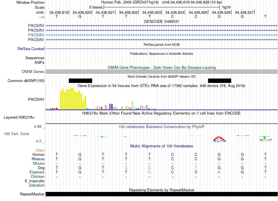278x201 pixels.
Task: Open Short Genetic Variants from dbSNP title
Action: (x=162, y=76)
